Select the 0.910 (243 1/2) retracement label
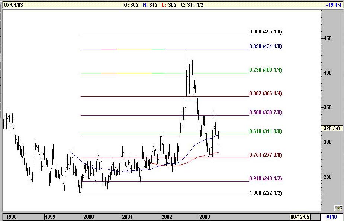 click(x=266, y=179)
